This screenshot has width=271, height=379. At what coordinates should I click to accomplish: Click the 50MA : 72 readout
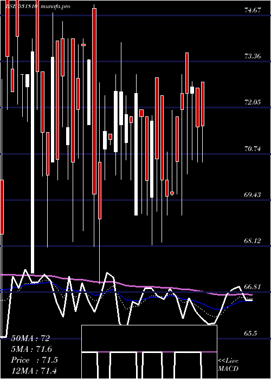tap(30, 338)
